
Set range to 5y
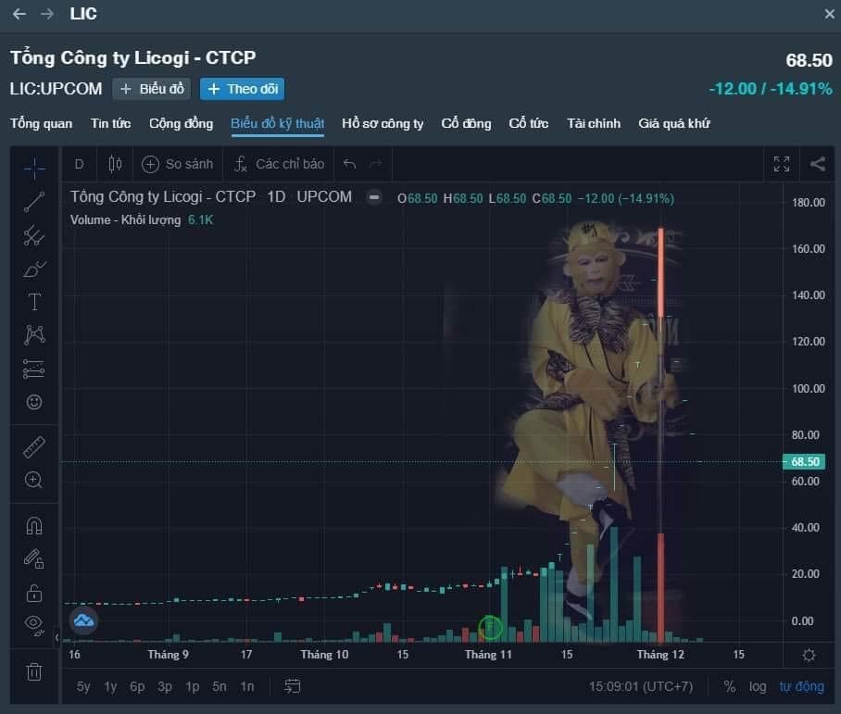[x=83, y=686]
